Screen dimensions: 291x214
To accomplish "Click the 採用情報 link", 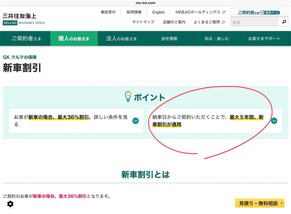I will 134,12.
